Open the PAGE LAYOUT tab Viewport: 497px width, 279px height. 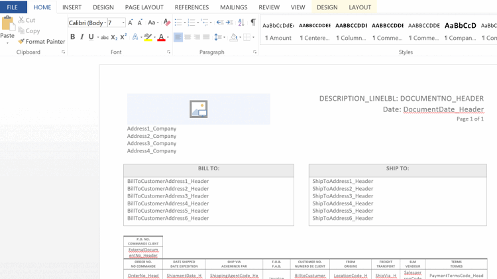tap(144, 7)
